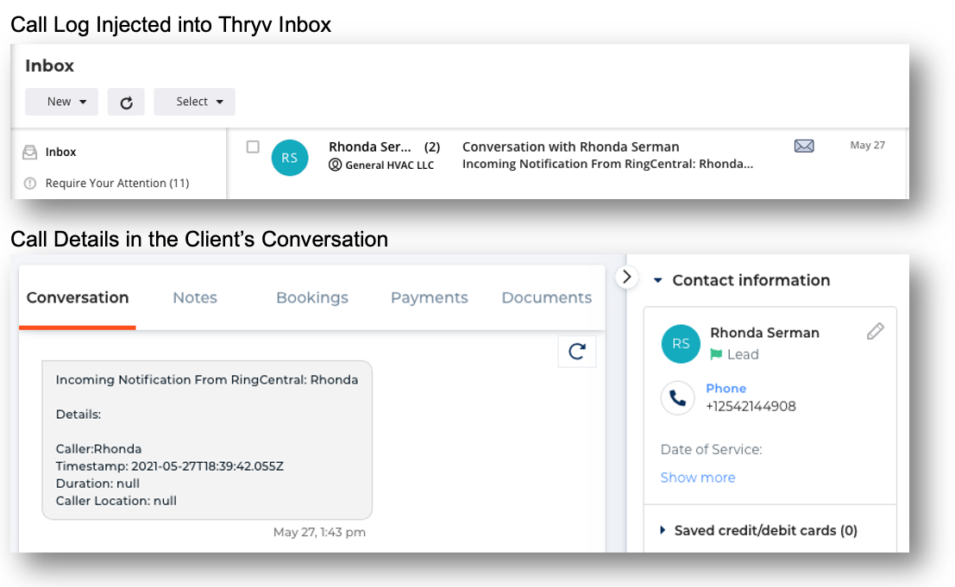The width and height of the screenshot is (955, 587).
Task: Click the envelope icon on Rhonda's message row
Action: 804,146
